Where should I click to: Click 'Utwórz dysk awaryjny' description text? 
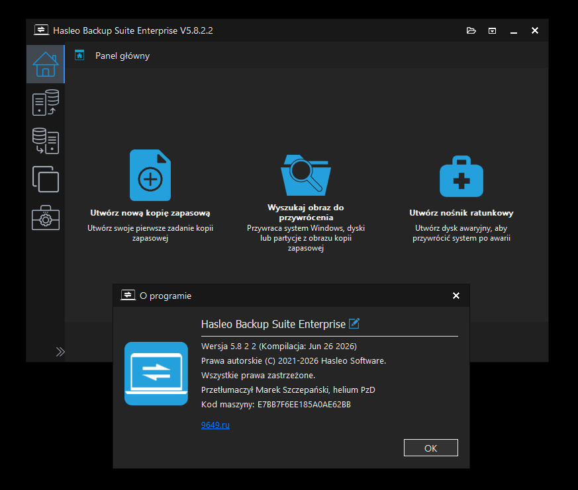click(x=461, y=233)
